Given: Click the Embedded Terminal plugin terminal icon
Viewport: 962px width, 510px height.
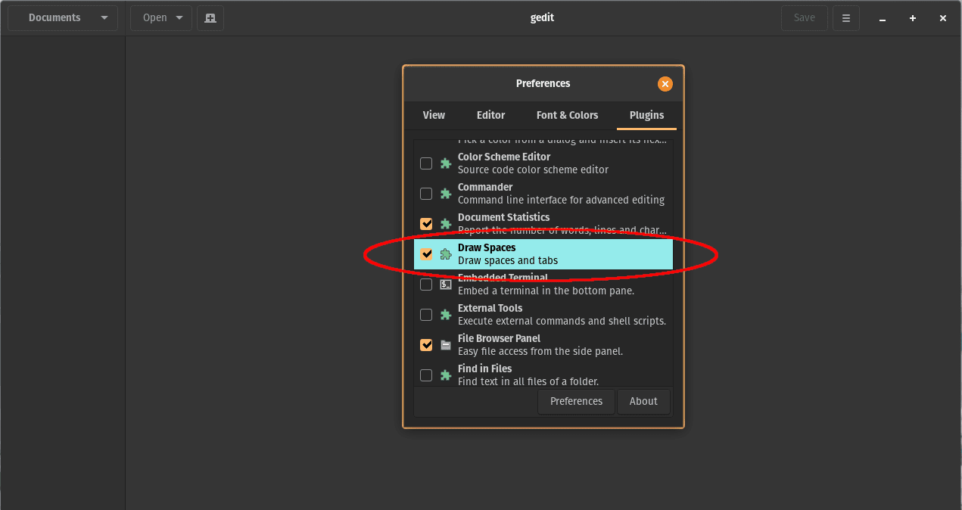Looking at the screenshot, I should [446, 285].
